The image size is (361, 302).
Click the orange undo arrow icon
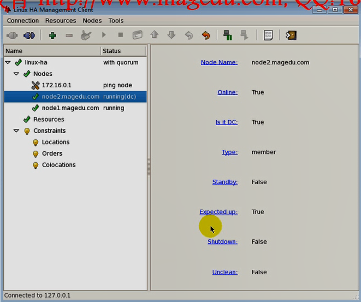point(205,35)
